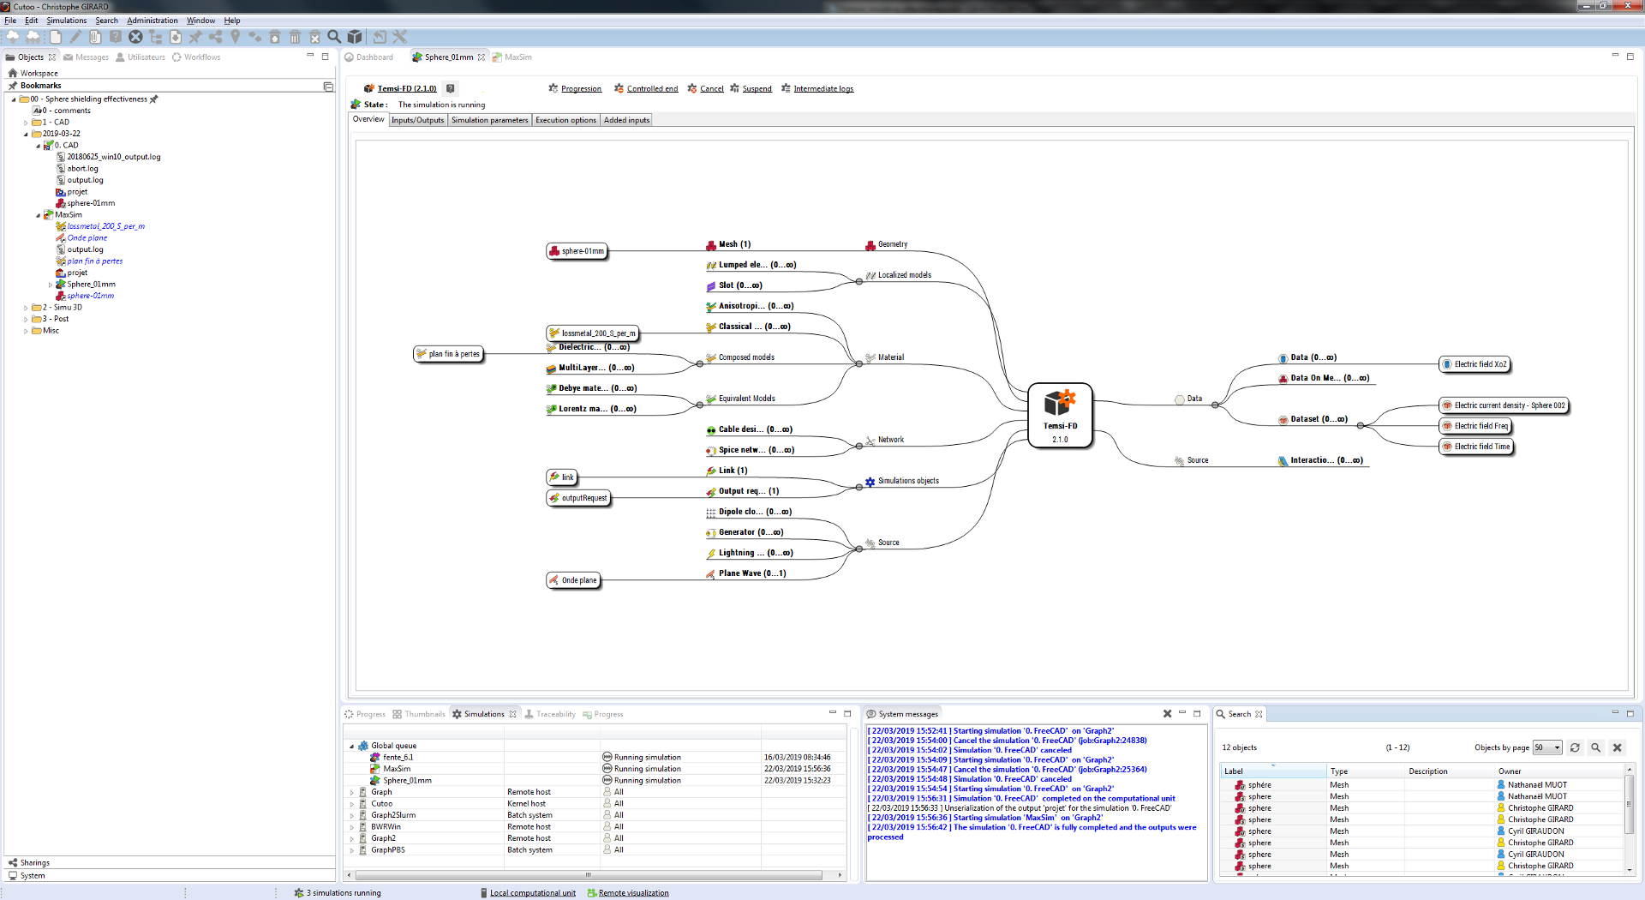Open the Objects by page dropdown
This screenshot has height=900, width=1645.
tap(1547, 747)
